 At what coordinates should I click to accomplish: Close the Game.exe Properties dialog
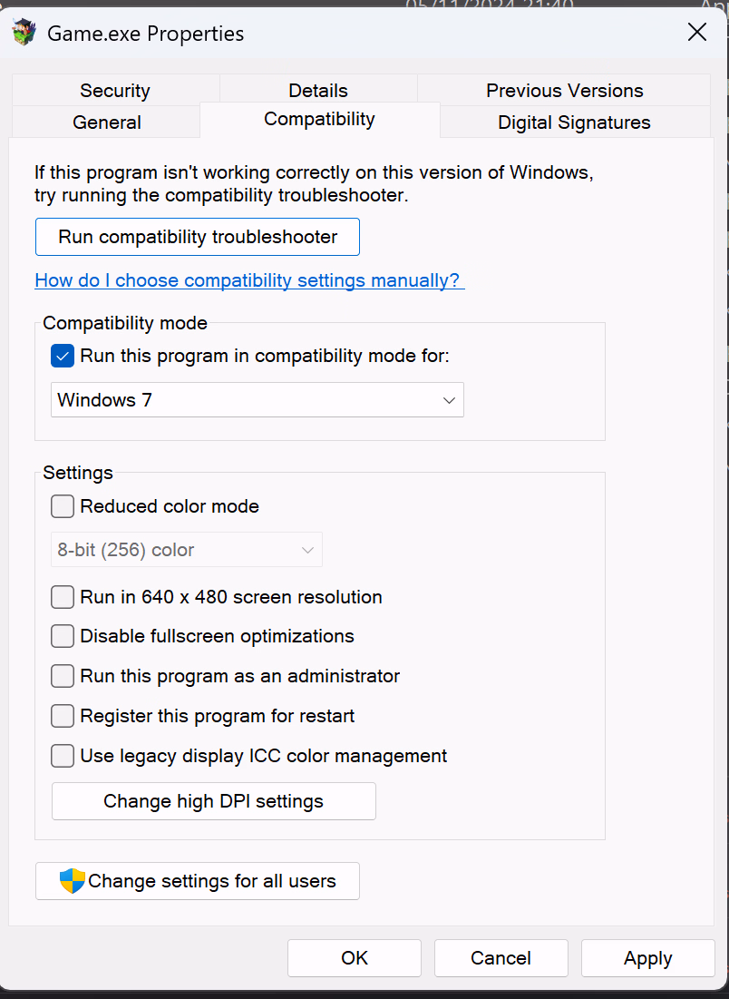click(697, 32)
